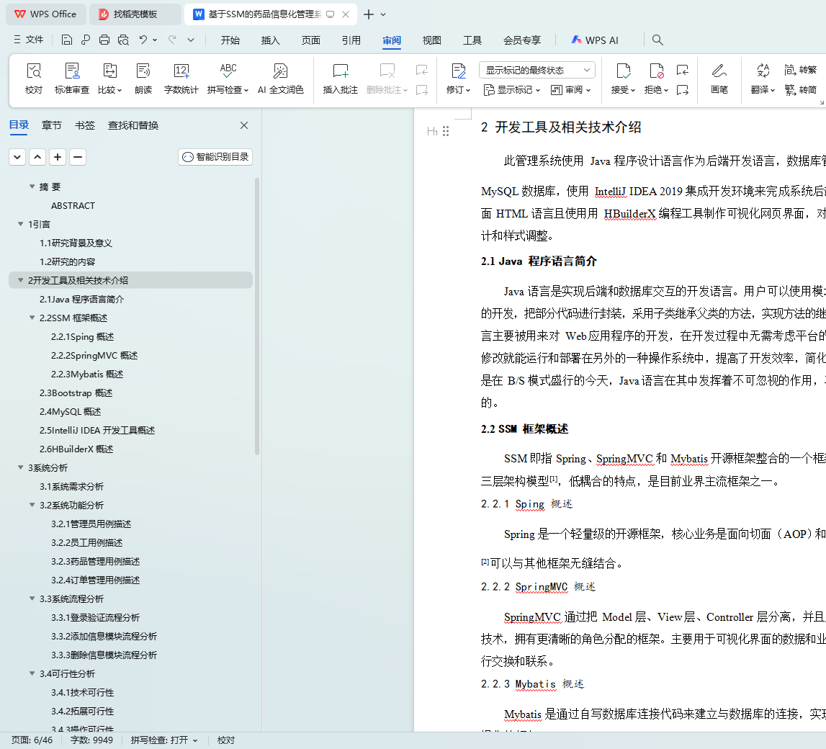Open 标准审查 standard review tool
The height and width of the screenshot is (749, 826).
pyautogui.click(x=71, y=79)
